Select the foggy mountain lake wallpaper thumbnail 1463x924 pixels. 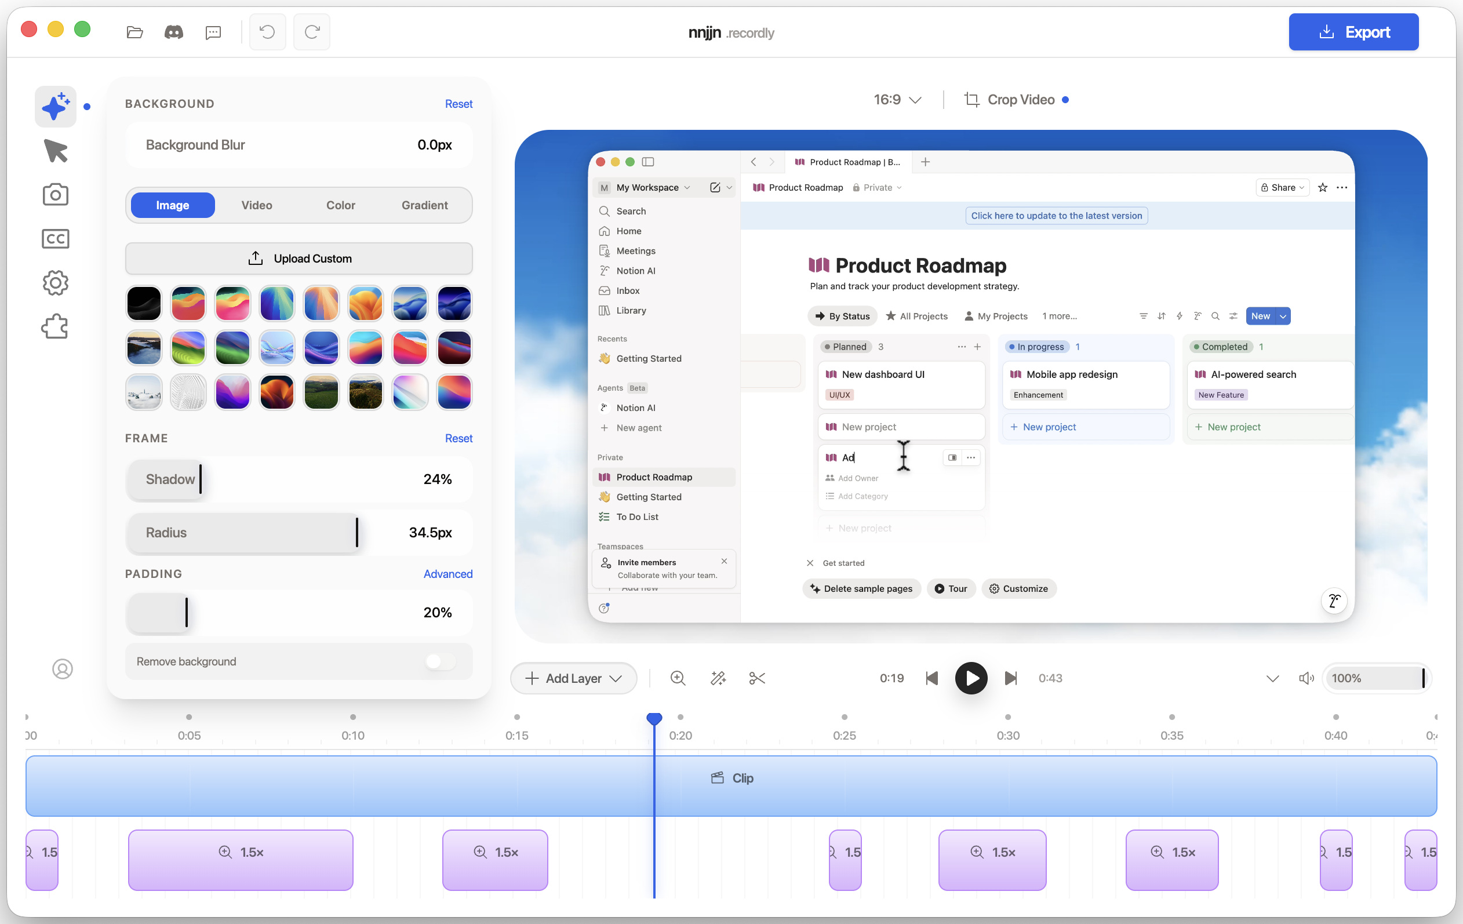click(144, 347)
